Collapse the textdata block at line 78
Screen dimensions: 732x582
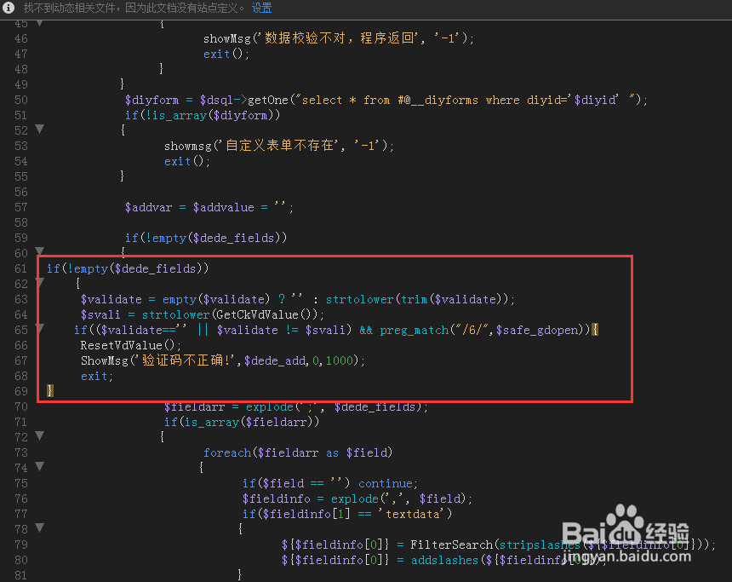pyautogui.click(x=40, y=527)
